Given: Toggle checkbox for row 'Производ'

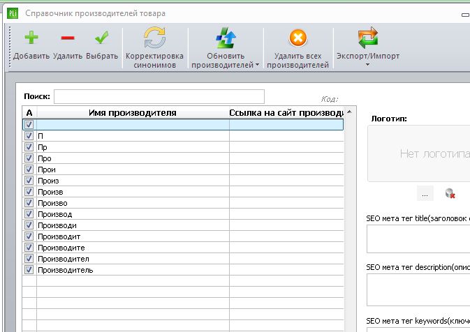Looking at the screenshot, I should (29, 213).
